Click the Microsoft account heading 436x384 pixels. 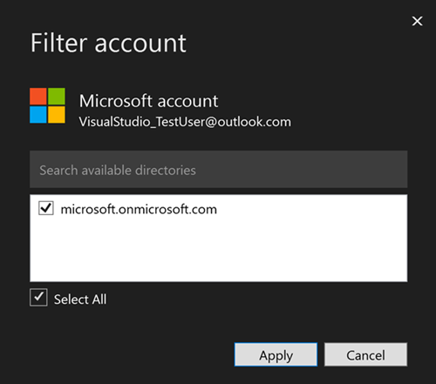148,101
